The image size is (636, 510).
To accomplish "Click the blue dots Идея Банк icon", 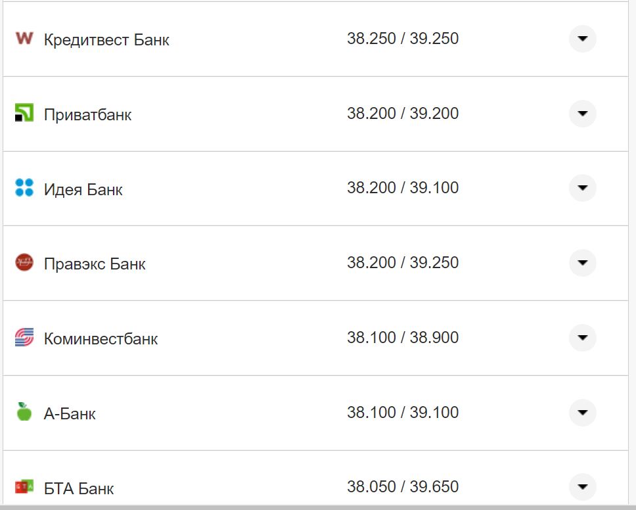I will pos(24,188).
